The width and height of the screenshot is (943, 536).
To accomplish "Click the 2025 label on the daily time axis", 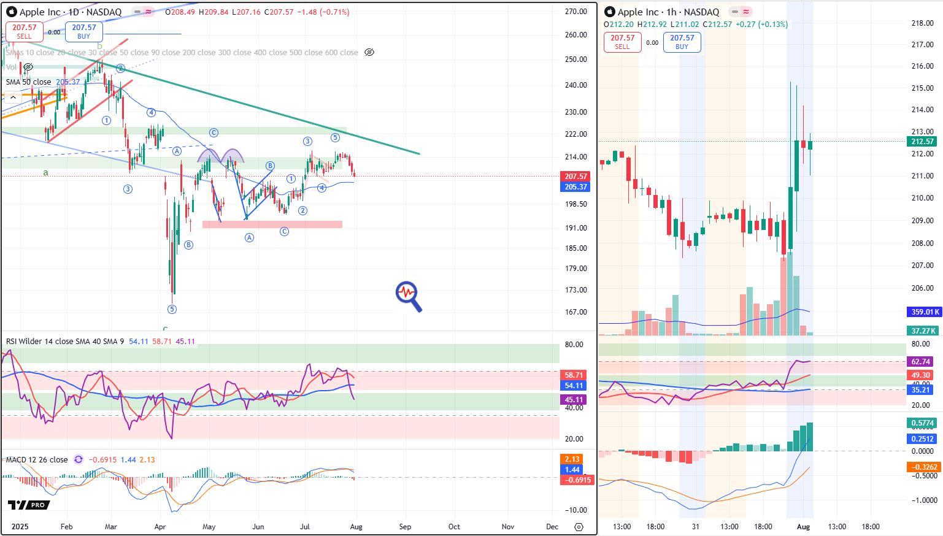I will (x=20, y=527).
